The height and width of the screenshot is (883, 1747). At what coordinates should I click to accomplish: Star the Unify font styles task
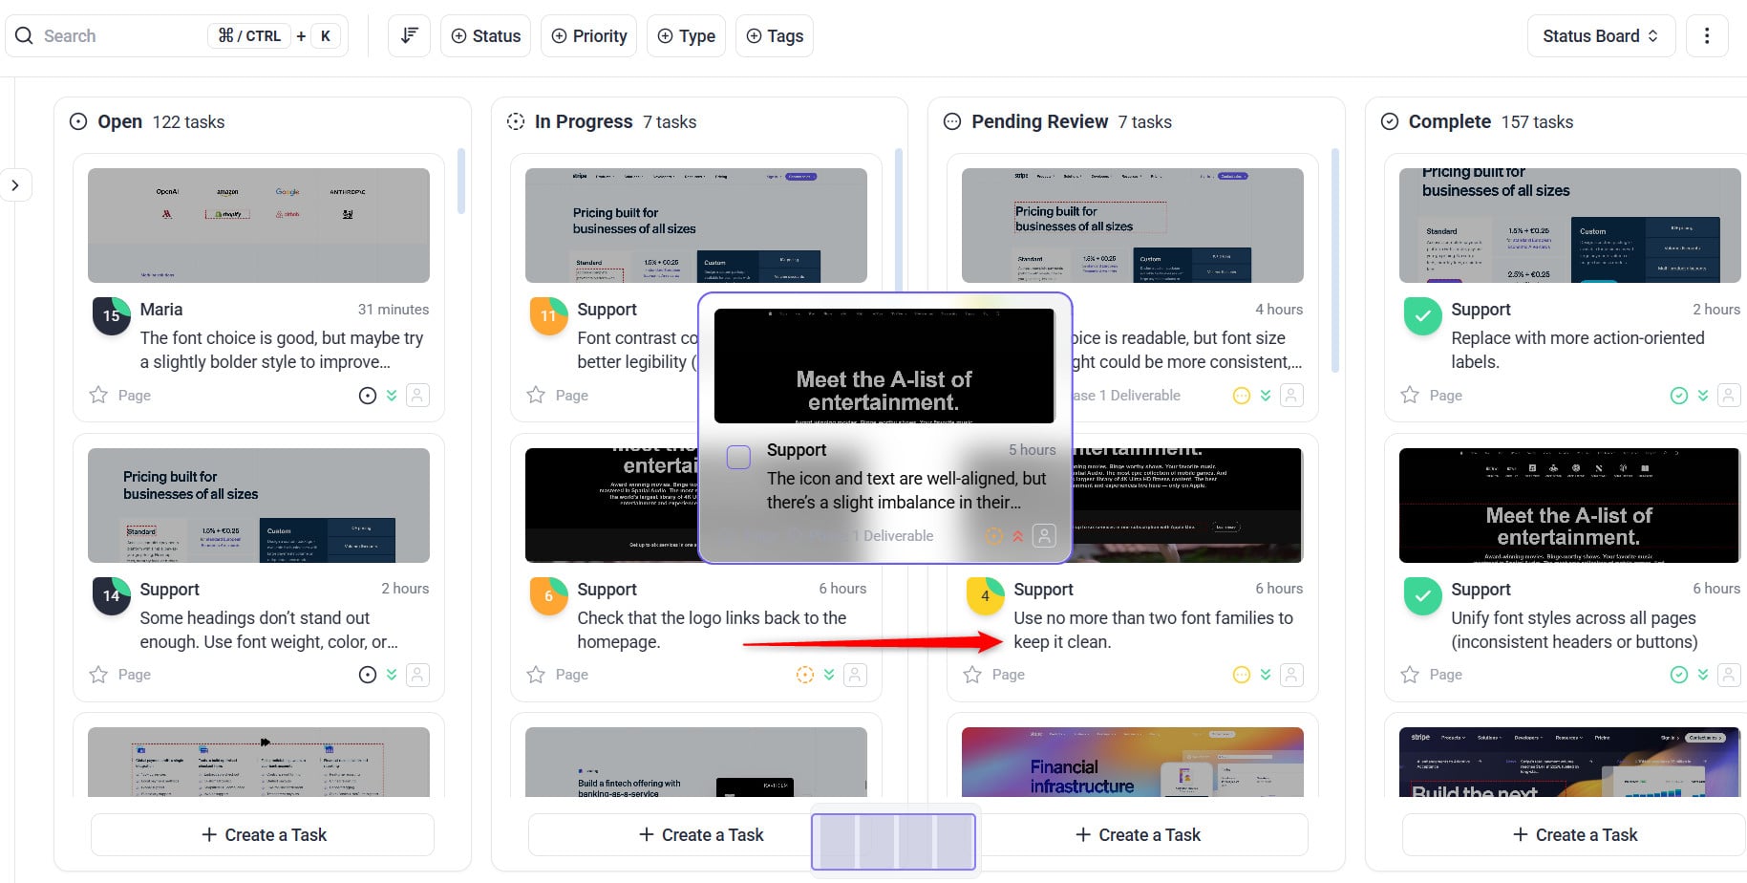click(1409, 675)
